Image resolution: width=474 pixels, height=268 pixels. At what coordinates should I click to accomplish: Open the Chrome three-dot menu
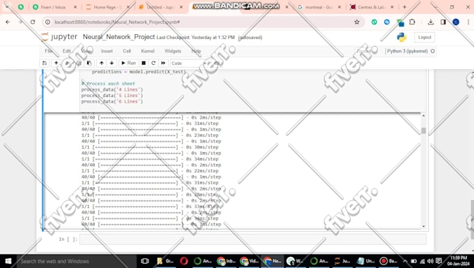pyautogui.click(x=468, y=22)
